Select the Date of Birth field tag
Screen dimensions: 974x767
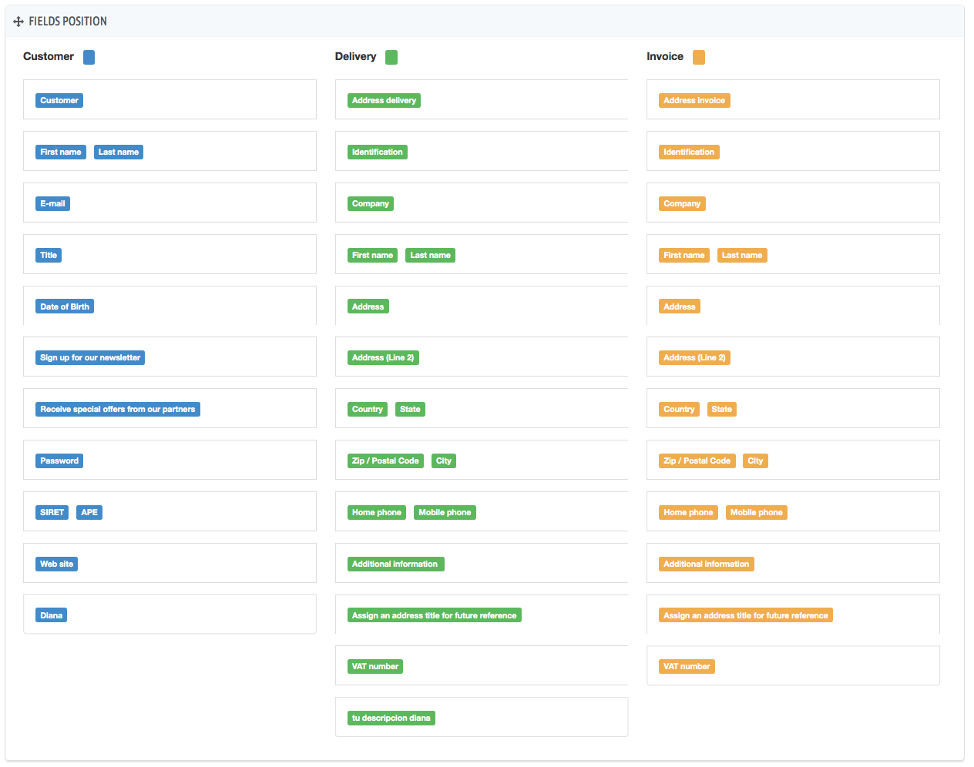(x=65, y=306)
